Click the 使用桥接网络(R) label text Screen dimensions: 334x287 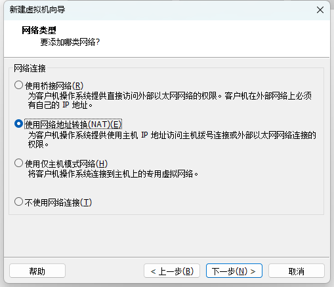click(54, 86)
